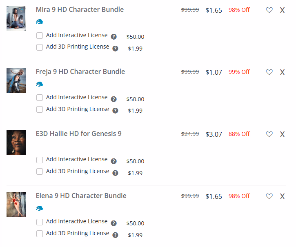This screenshot has height=247, width=296.
Task: Show info on Hallie Interactive License
Action: click(114, 161)
